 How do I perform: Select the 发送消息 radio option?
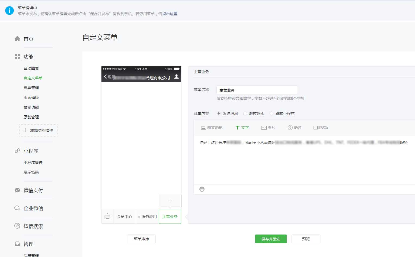tap(219, 113)
